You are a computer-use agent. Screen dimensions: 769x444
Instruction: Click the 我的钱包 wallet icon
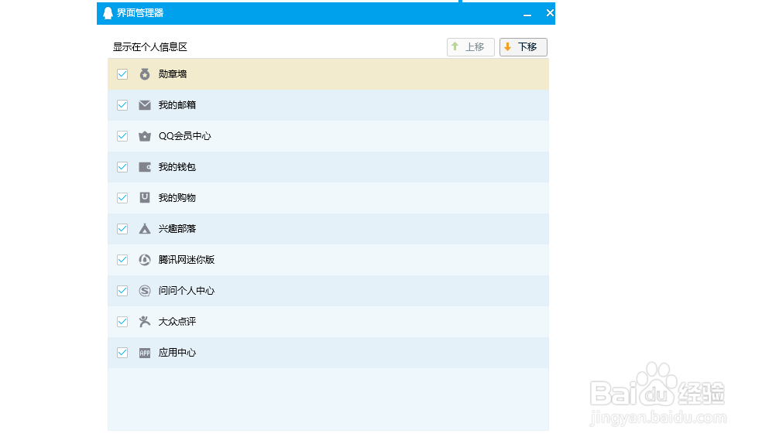pyautogui.click(x=145, y=167)
